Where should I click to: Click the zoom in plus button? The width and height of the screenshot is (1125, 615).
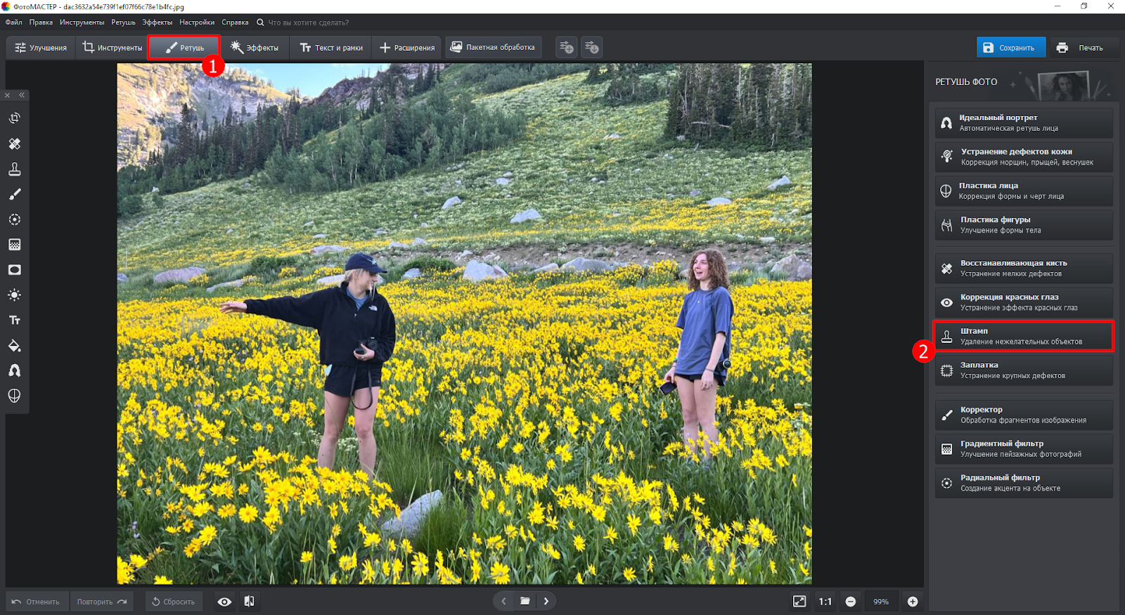[913, 602]
